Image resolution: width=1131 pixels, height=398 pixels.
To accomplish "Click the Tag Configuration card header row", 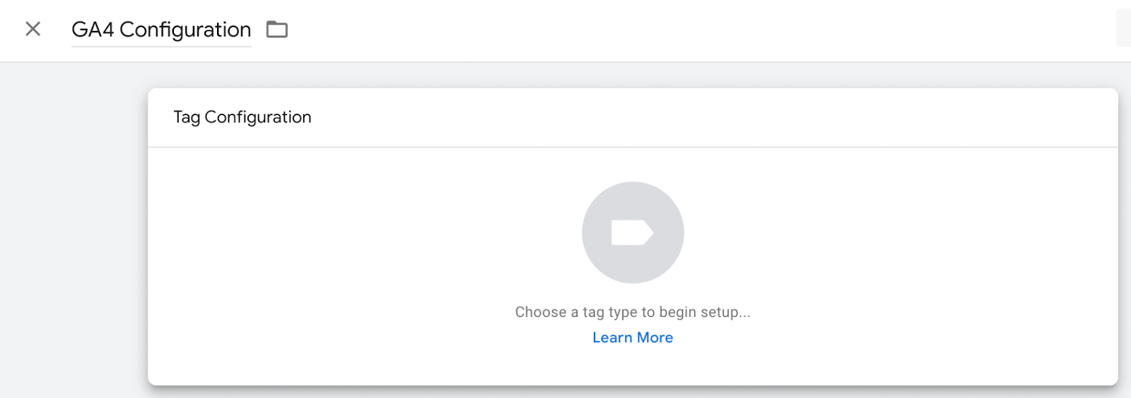I will point(633,118).
